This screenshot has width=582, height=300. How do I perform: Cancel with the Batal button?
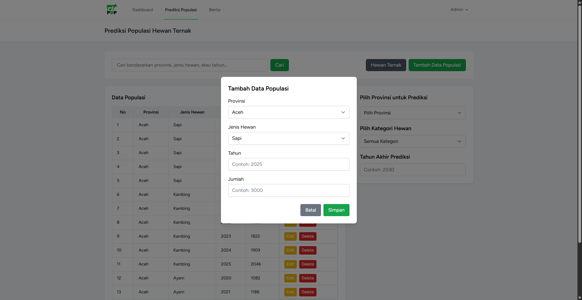pyautogui.click(x=310, y=210)
